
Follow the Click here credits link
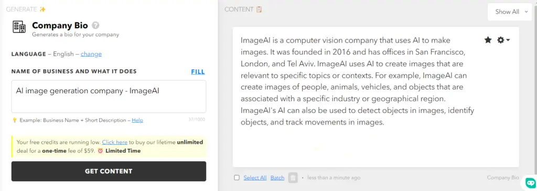pyautogui.click(x=115, y=142)
